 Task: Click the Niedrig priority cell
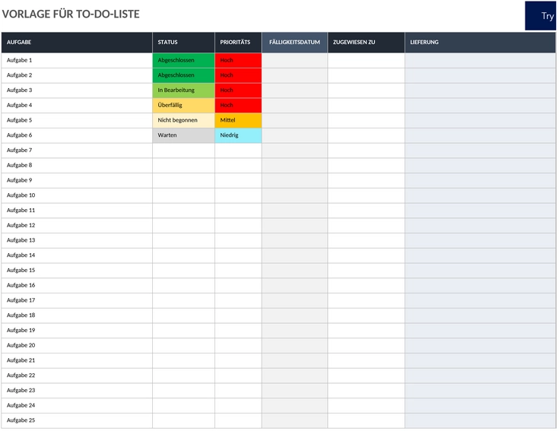click(x=239, y=135)
